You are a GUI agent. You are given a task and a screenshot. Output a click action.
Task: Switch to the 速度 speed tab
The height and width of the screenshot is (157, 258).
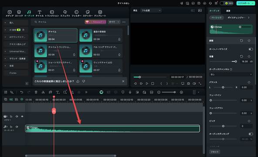(228, 11)
